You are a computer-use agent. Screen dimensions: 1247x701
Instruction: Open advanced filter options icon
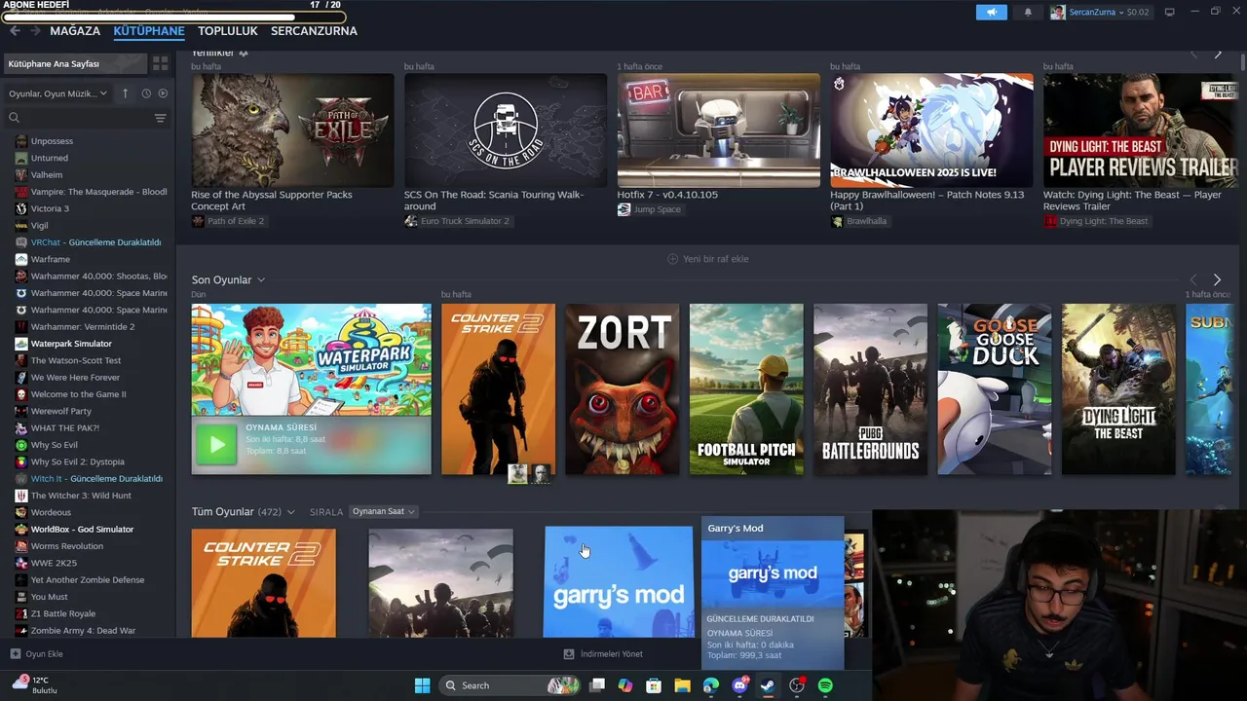(x=161, y=118)
